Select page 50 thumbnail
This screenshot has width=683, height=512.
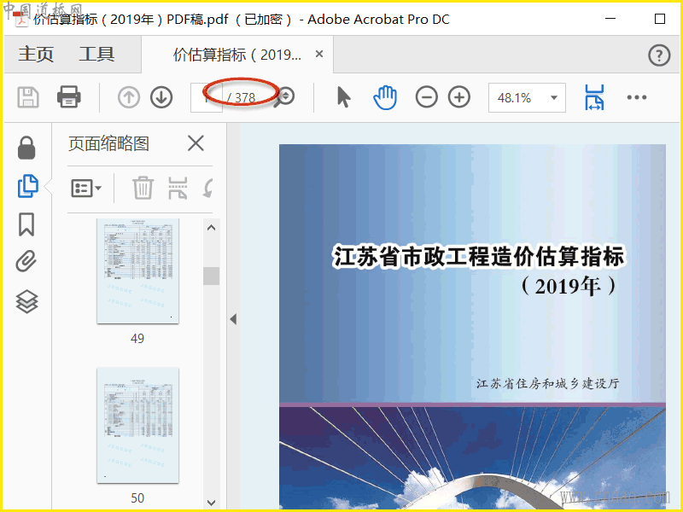pos(137,425)
